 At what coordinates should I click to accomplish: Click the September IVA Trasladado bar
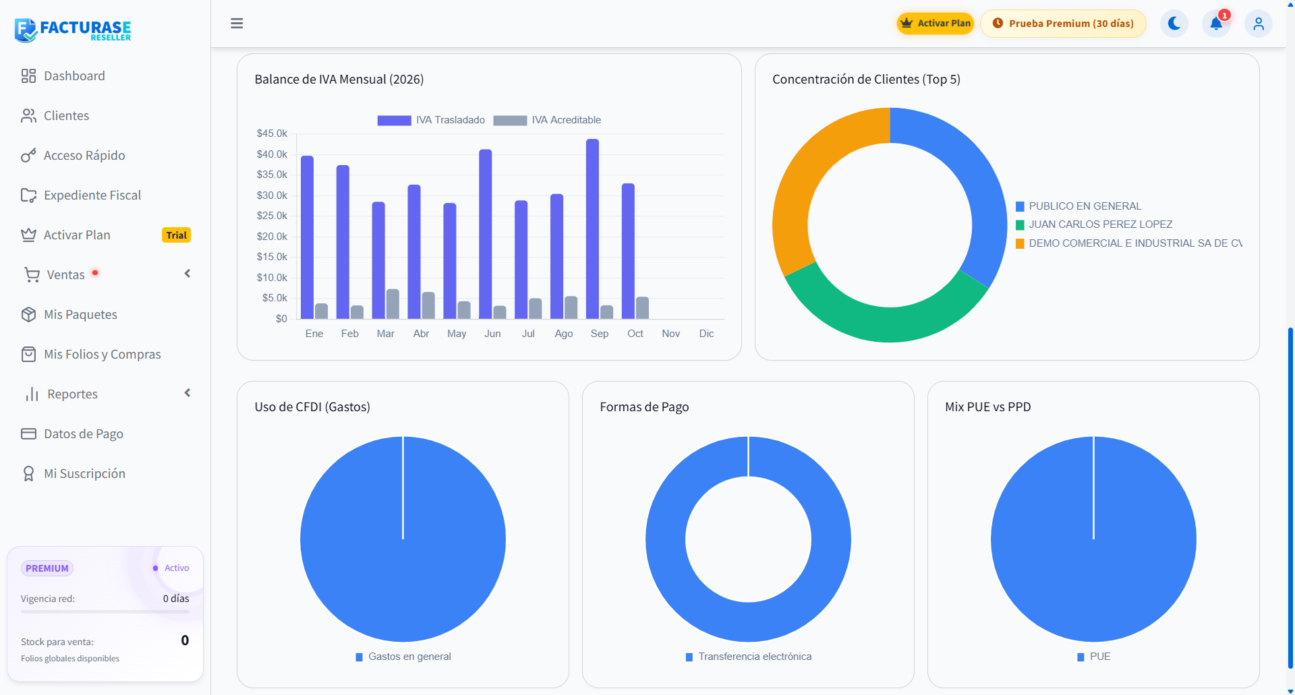(592, 229)
